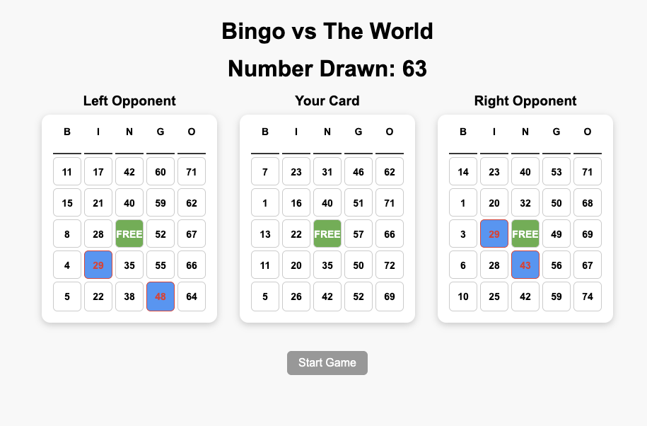Screen dimensions: 647x426
Task: Select the FREE space on Left Opponent's card
Action: [x=129, y=234]
